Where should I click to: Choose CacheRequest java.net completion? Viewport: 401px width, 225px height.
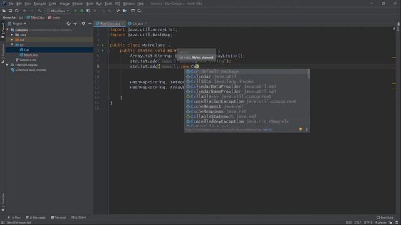click(246, 106)
